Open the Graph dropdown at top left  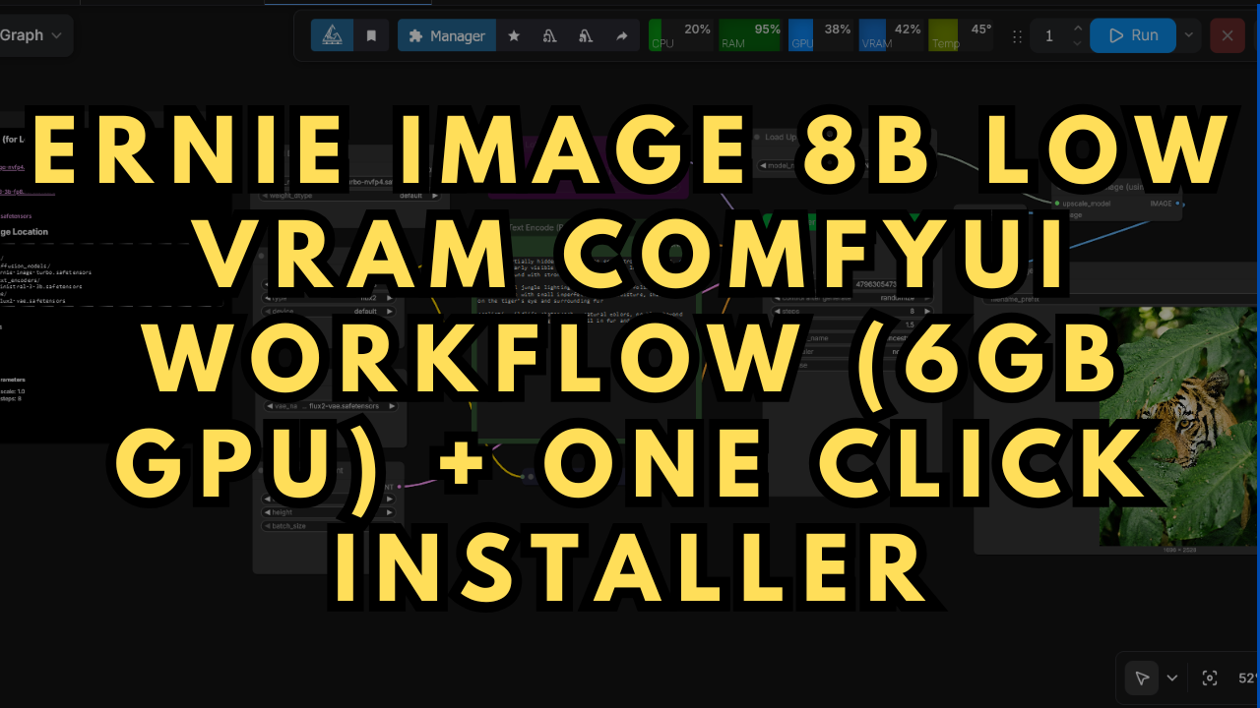[x=32, y=35]
